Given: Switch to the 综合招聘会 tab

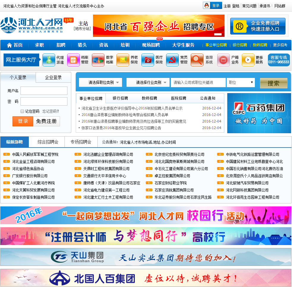Looking at the screenshot, I should coord(48,142).
